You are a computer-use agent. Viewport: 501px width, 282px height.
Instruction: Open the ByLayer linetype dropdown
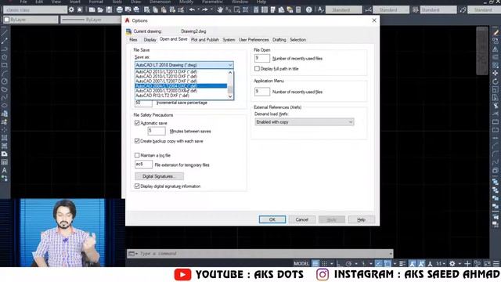pos(91,20)
